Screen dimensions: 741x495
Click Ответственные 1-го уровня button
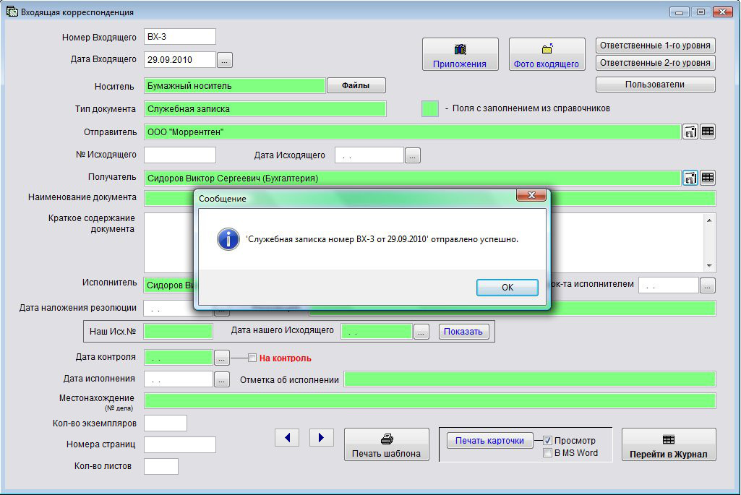[x=655, y=46]
